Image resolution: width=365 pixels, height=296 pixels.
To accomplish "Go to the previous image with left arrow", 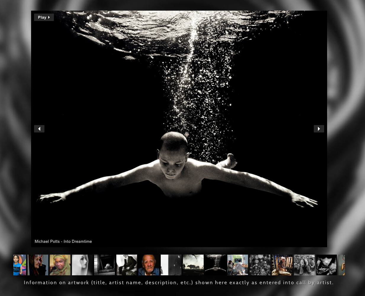I will point(39,129).
